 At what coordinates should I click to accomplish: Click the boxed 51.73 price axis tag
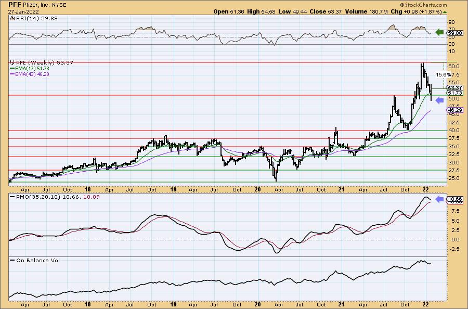[455, 93]
